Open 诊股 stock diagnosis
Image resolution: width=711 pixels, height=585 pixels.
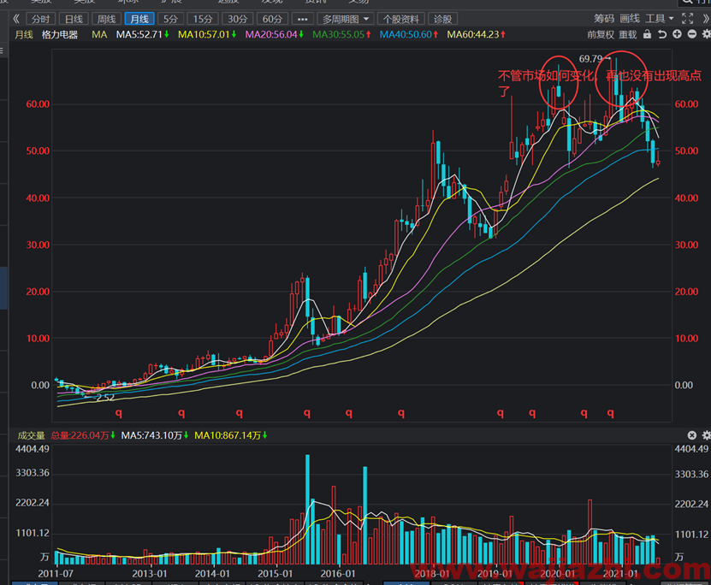tap(442, 19)
